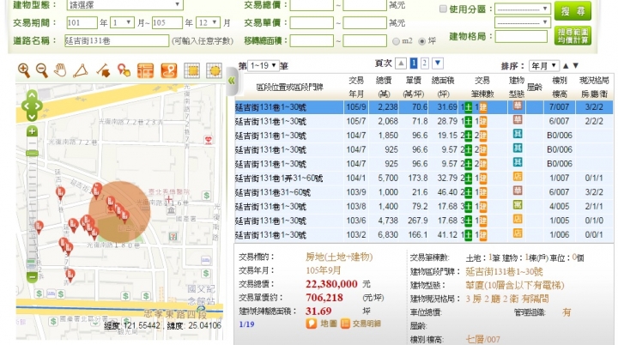
Task: Click 搜尋範圍均價計算 button
Action: [573, 36]
